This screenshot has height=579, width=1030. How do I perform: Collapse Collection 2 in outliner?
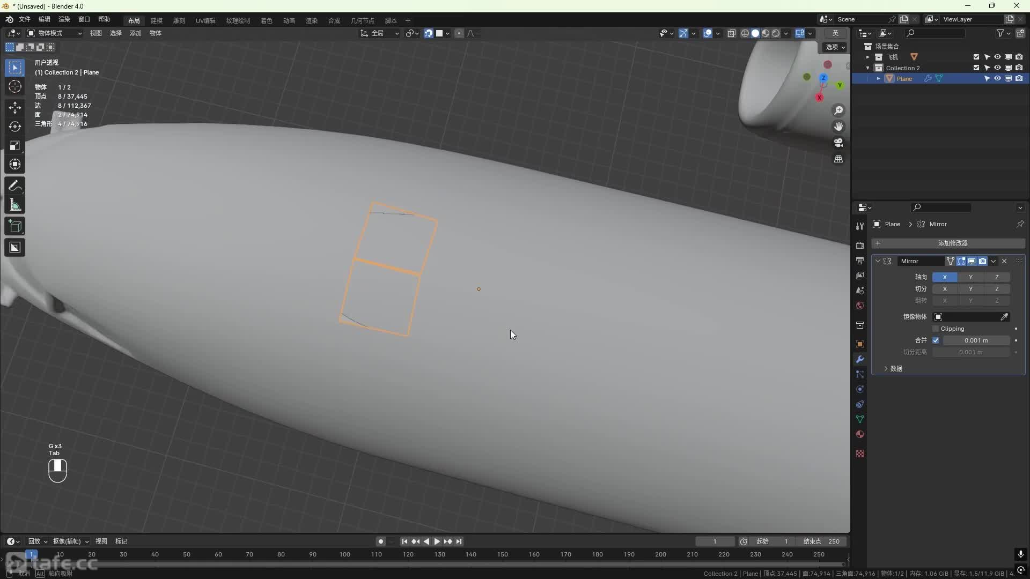[x=867, y=68]
